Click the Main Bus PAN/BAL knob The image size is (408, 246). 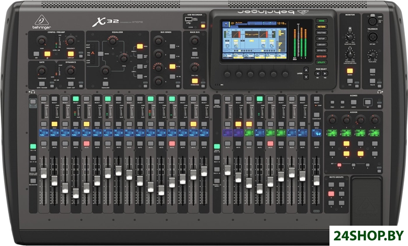pyautogui.click(x=195, y=68)
